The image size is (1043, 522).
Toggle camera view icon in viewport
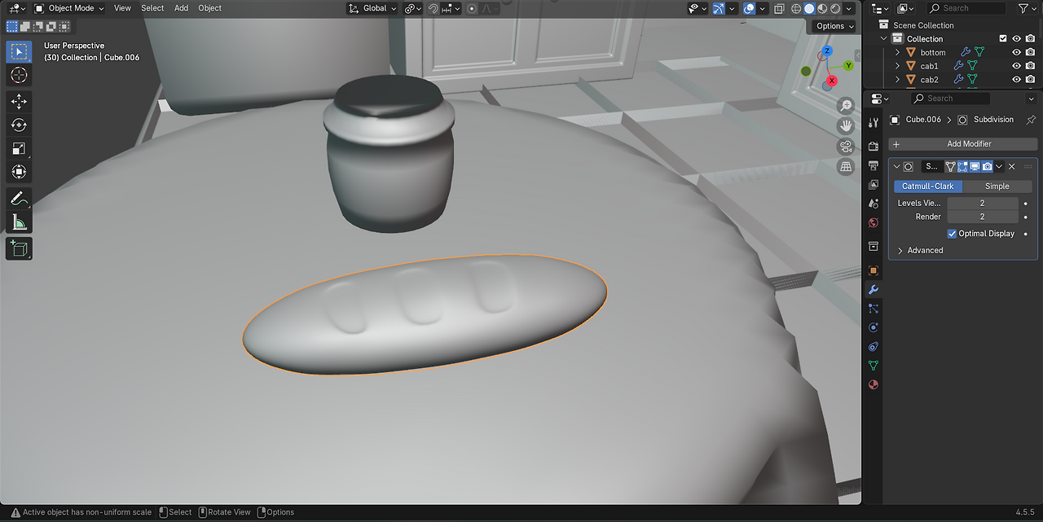[x=846, y=147]
